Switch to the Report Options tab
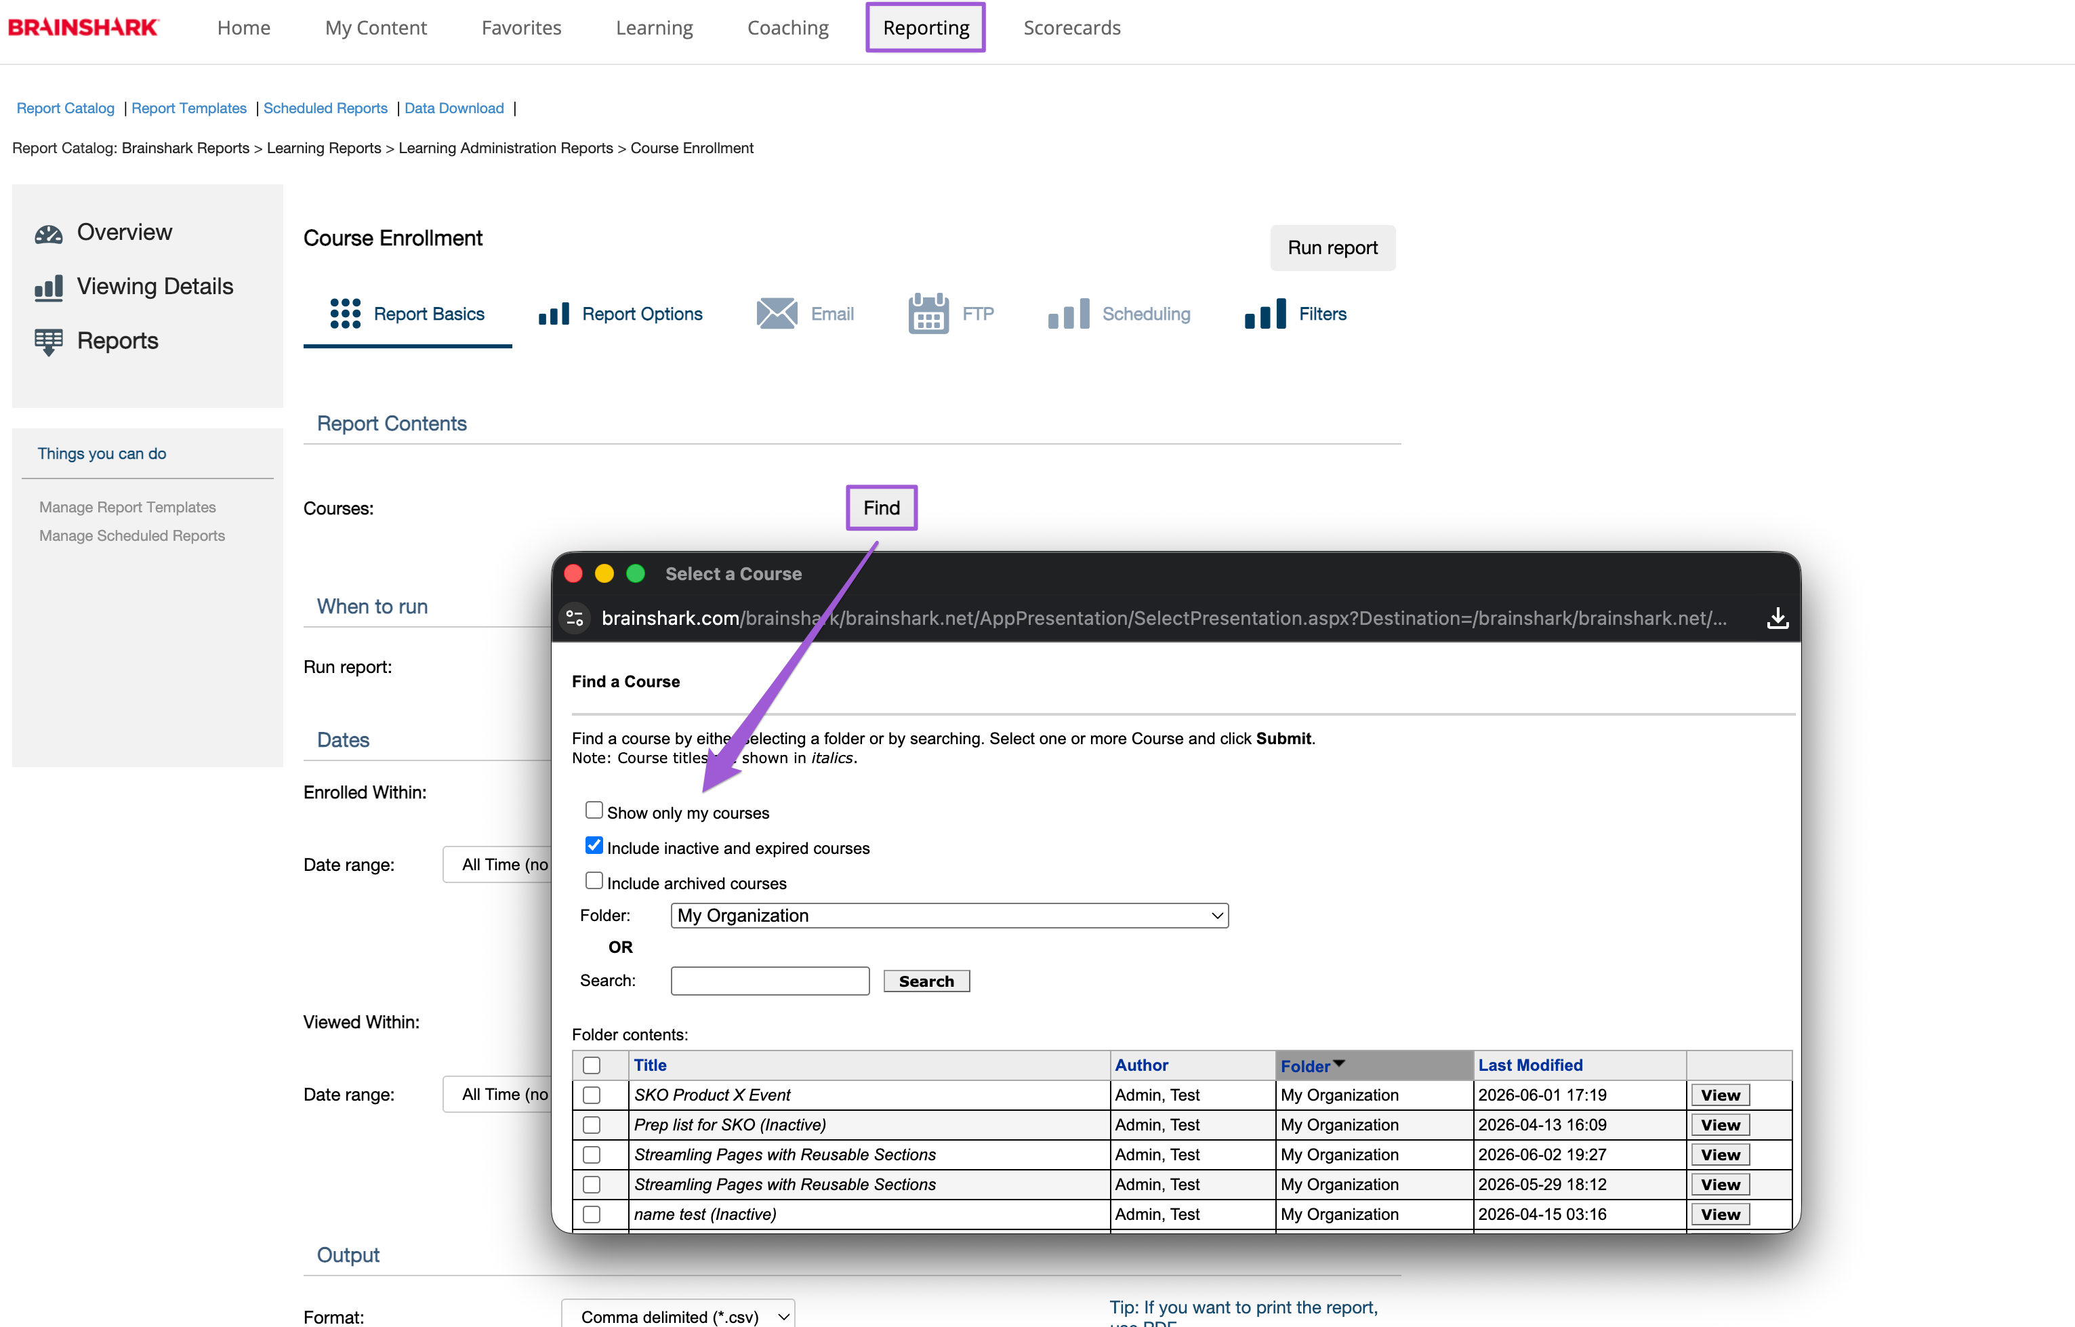The image size is (2075, 1327). pyautogui.click(x=621, y=314)
